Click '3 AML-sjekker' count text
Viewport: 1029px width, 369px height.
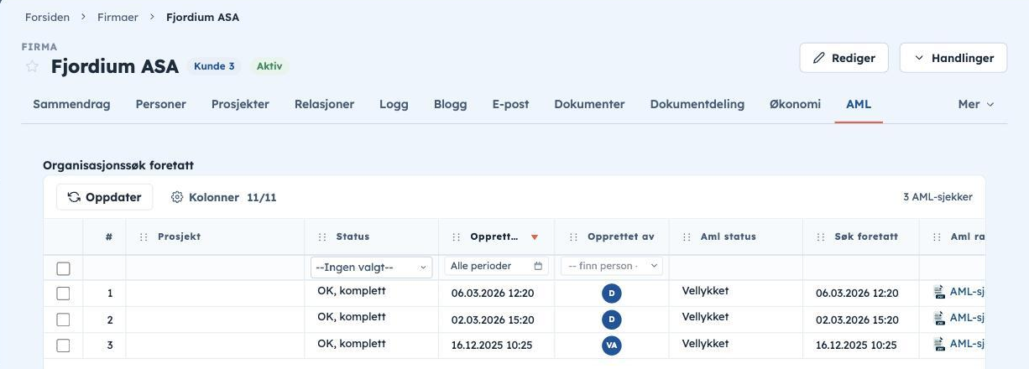point(938,197)
